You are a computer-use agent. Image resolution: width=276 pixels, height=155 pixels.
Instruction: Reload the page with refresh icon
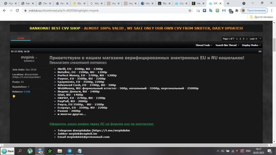(x=17, y=11)
